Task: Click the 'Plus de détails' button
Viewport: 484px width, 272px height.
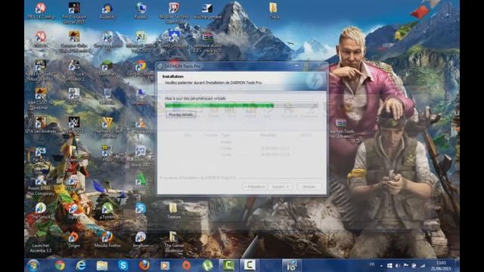Action: click(x=181, y=114)
